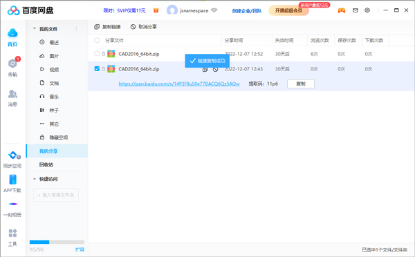Click the diamond membership icon beside jsnamespace

[x=214, y=10]
